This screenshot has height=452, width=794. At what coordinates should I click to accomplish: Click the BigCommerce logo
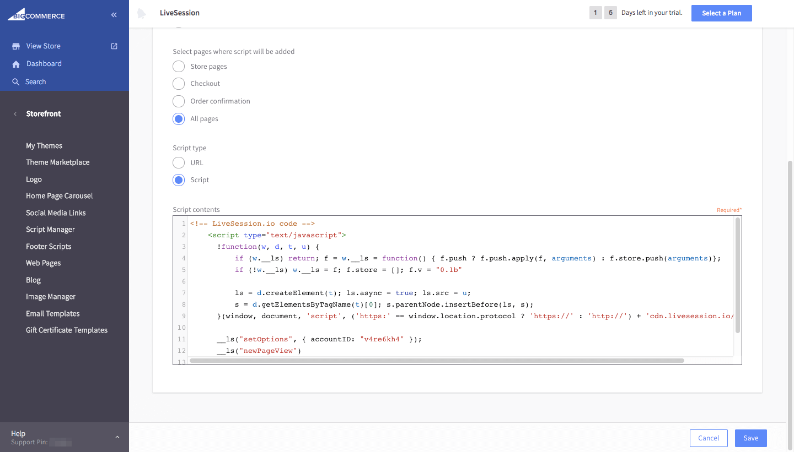click(x=36, y=15)
